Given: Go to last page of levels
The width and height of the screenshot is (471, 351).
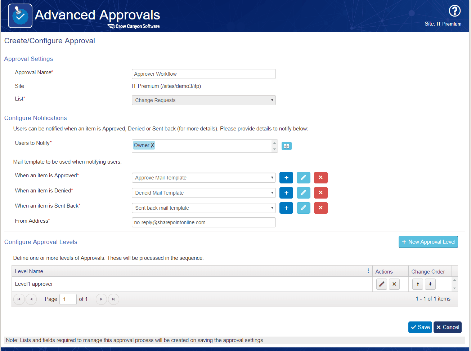Looking at the screenshot, I should pos(113,299).
